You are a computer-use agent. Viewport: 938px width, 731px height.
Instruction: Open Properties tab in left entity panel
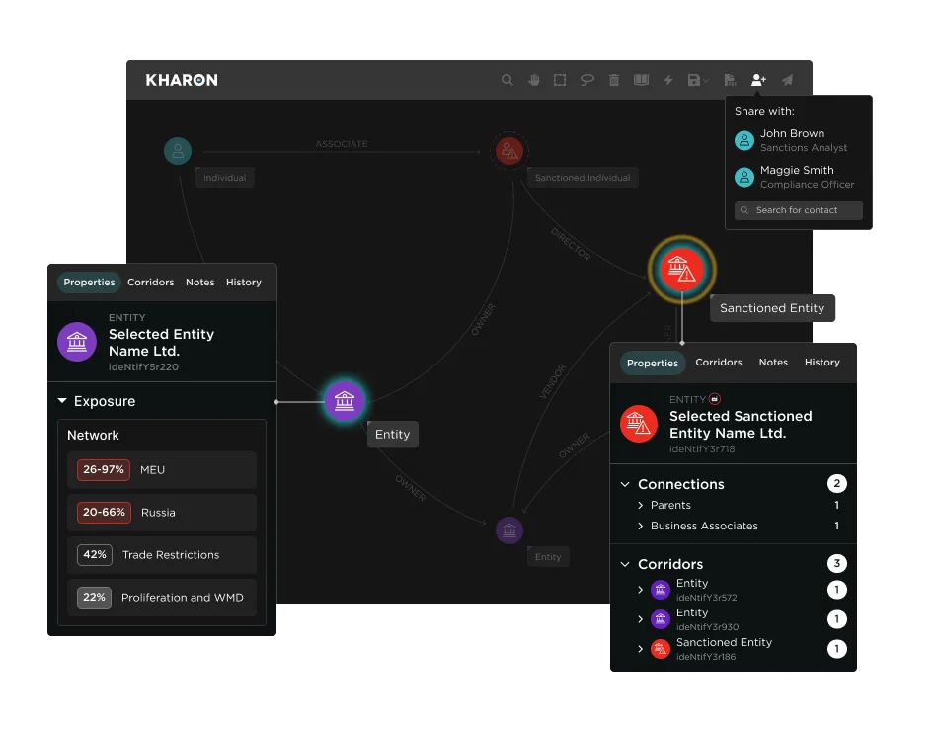tap(89, 282)
